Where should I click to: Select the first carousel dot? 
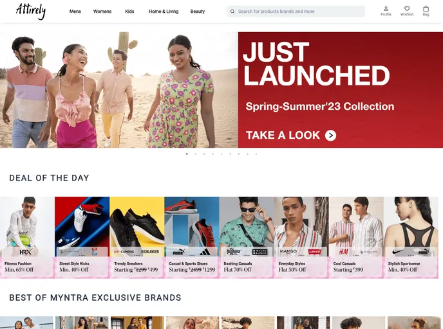[187, 154]
